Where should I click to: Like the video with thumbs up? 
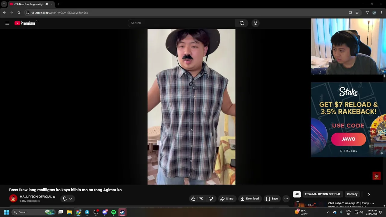(197, 199)
